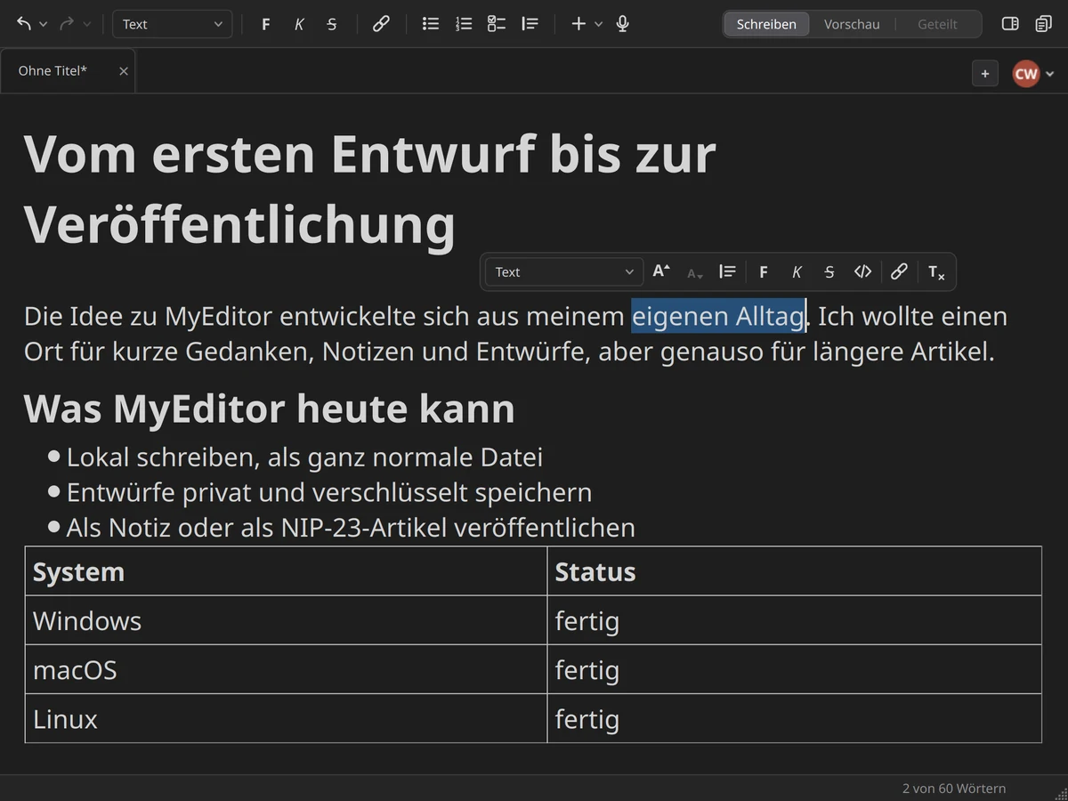Click the Status table header cell

[x=794, y=571]
